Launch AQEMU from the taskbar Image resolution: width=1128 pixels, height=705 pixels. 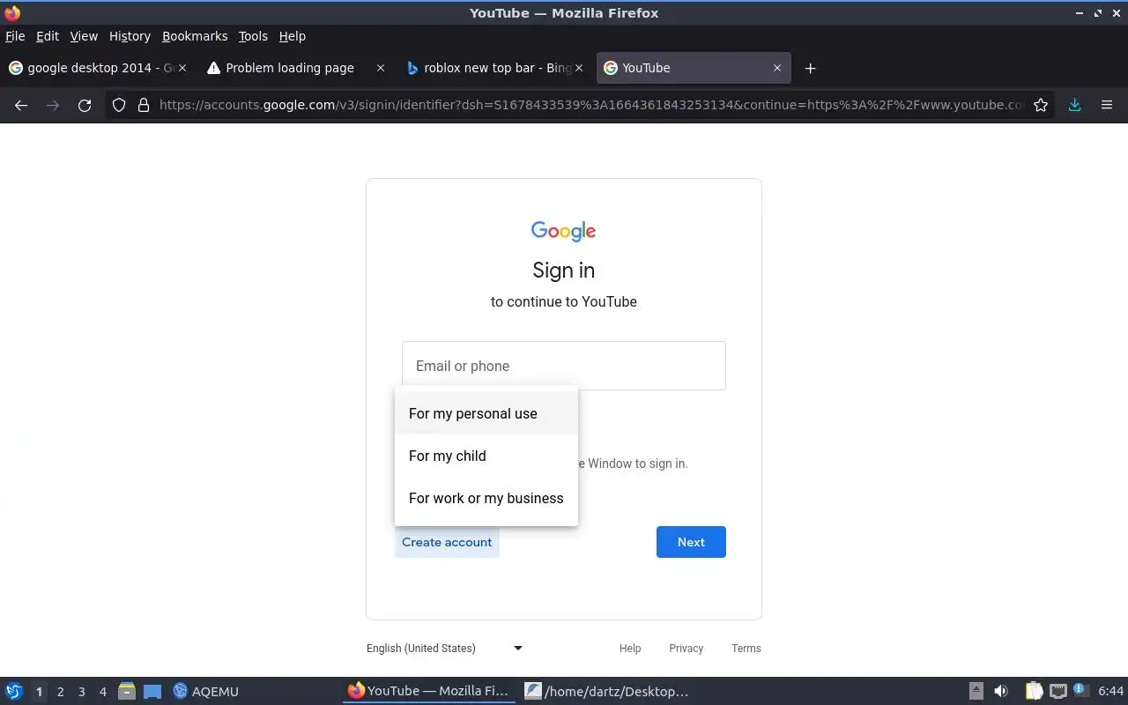[206, 691]
